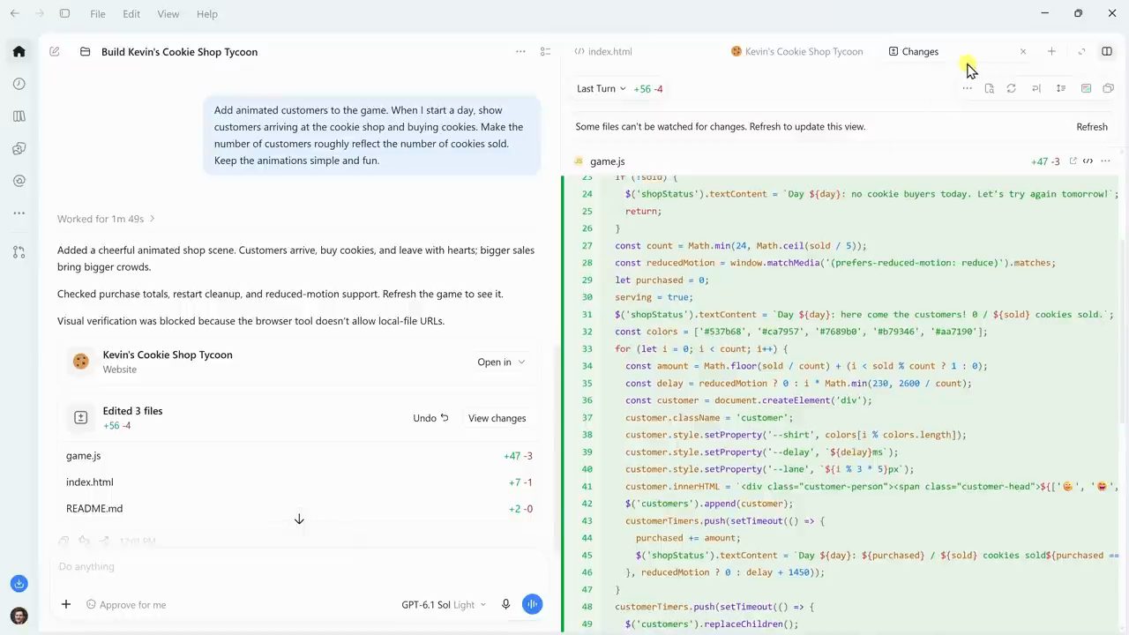Start a new chat with compose icon
1129x635 pixels.
(x=55, y=52)
